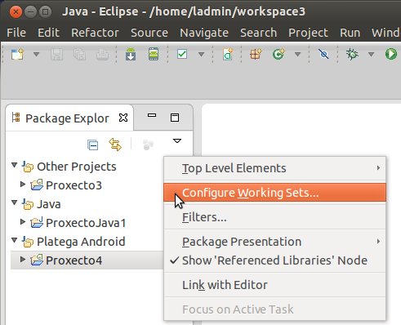Screen dimensions: 401x325
Task: Expand the Proxecto3 project
Action: pyautogui.click(x=23, y=185)
